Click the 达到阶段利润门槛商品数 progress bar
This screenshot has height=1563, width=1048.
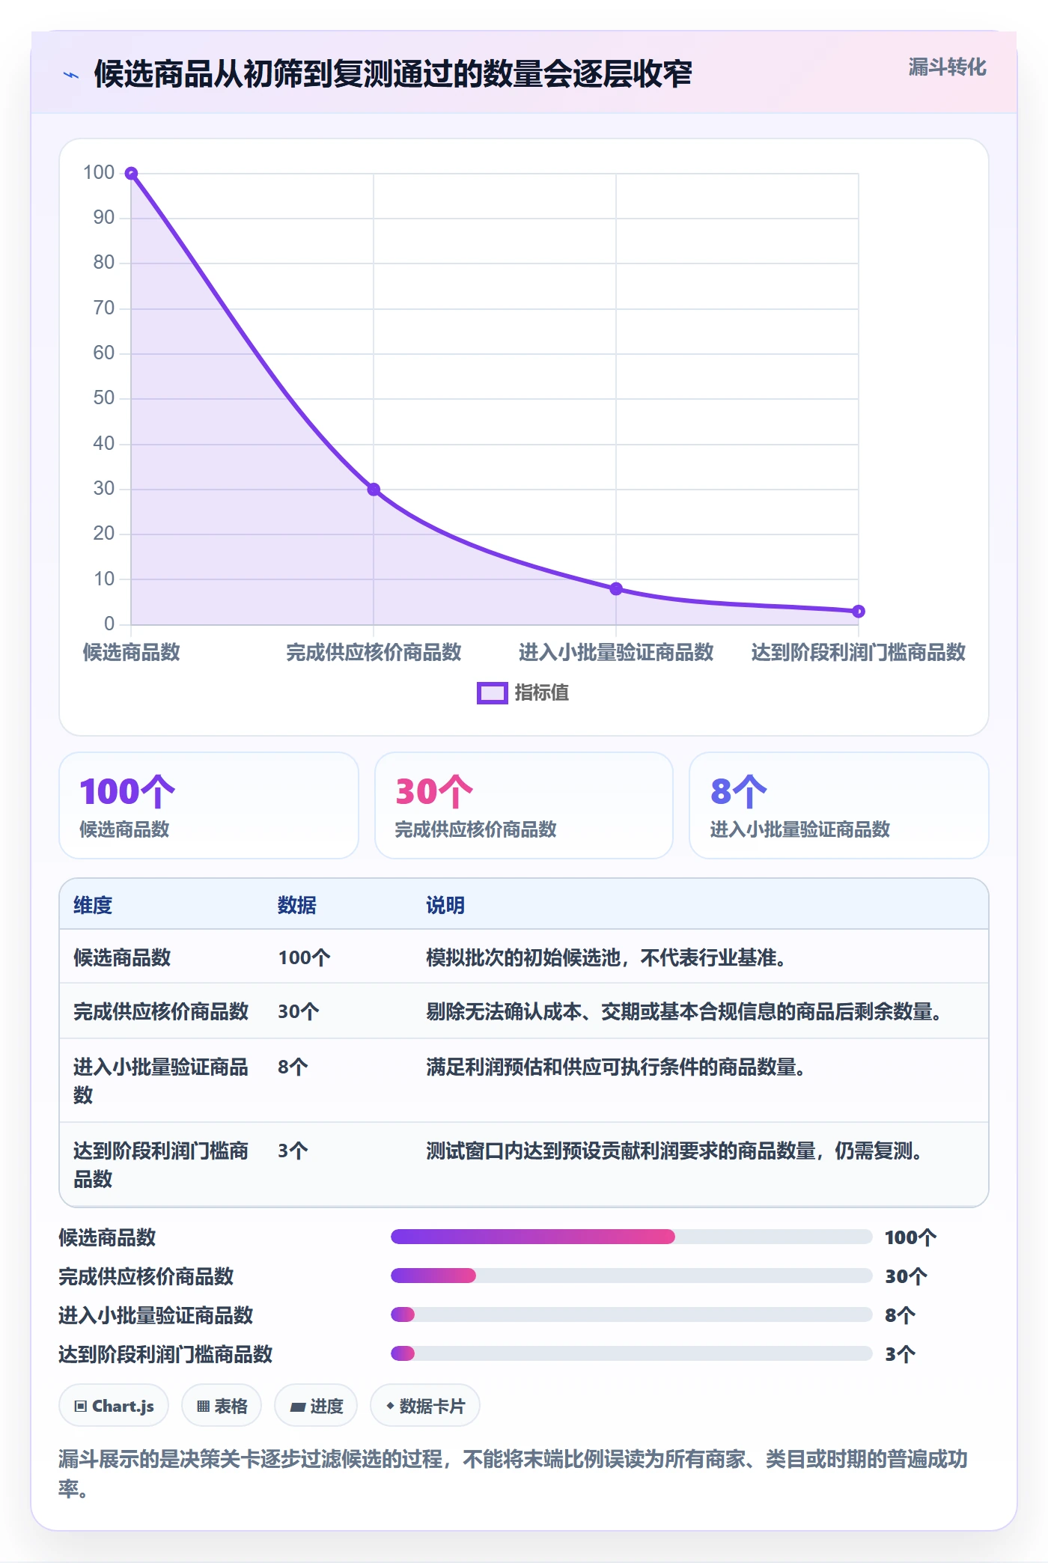(x=631, y=1353)
